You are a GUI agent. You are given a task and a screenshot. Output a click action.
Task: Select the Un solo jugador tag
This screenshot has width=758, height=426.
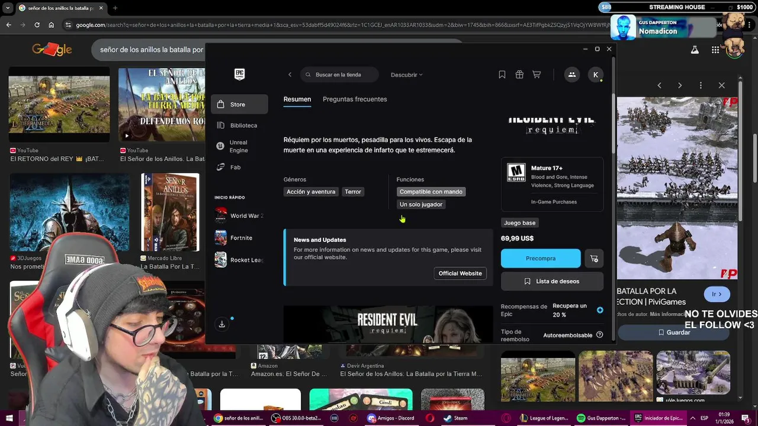[421, 204]
